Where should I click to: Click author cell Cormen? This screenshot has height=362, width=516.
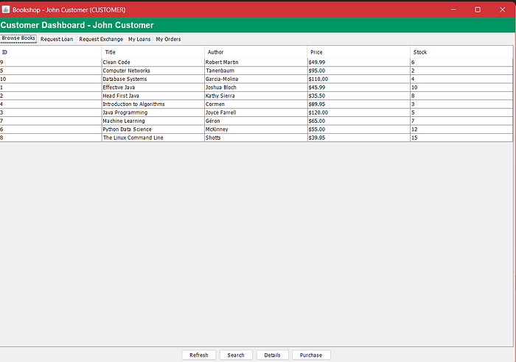256,104
